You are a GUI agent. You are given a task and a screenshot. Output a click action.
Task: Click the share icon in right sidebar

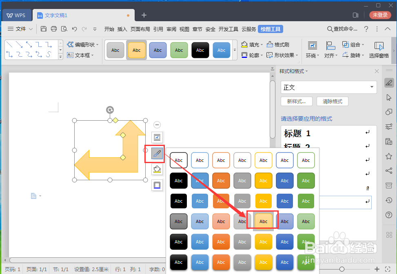389,171
